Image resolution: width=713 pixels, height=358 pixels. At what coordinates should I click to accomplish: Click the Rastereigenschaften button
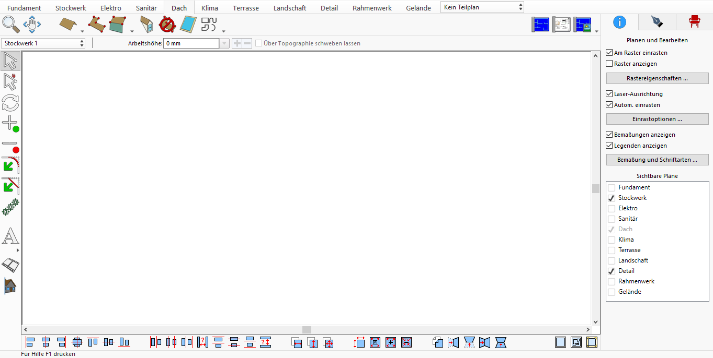[x=657, y=78]
